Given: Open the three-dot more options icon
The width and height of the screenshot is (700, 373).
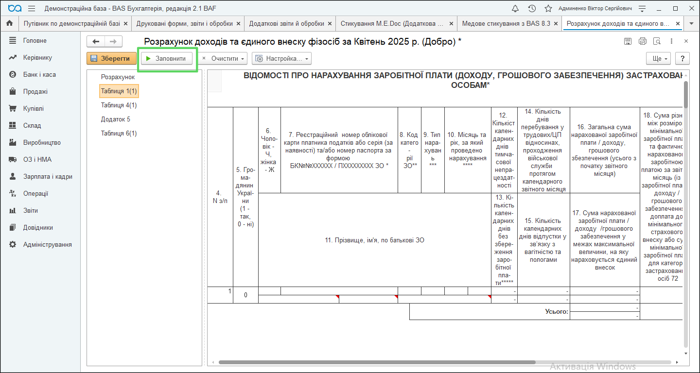Looking at the screenshot, I should pyautogui.click(x=671, y=41).
